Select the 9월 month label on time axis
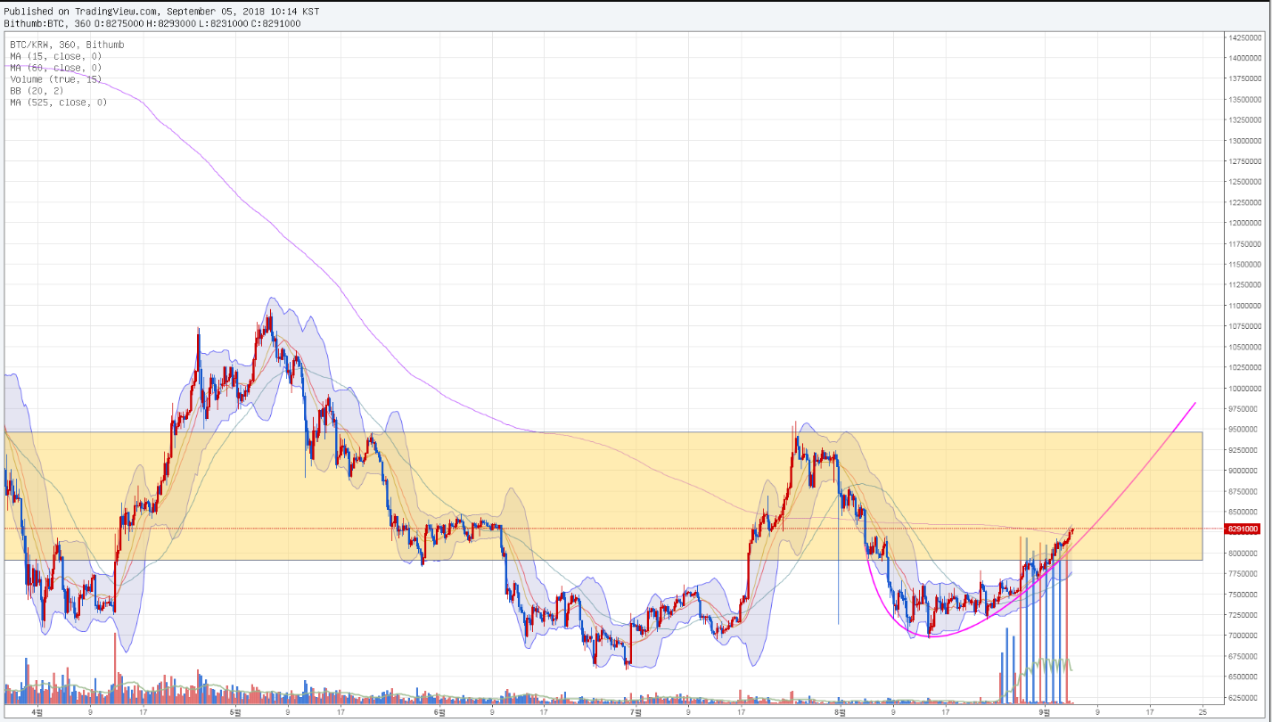1272x722 pixels. [1044, 712]
